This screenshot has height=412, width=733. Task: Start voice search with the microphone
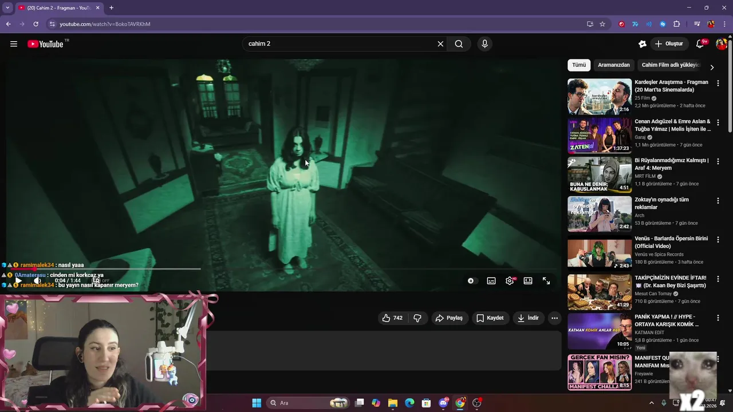coord(484,44)
